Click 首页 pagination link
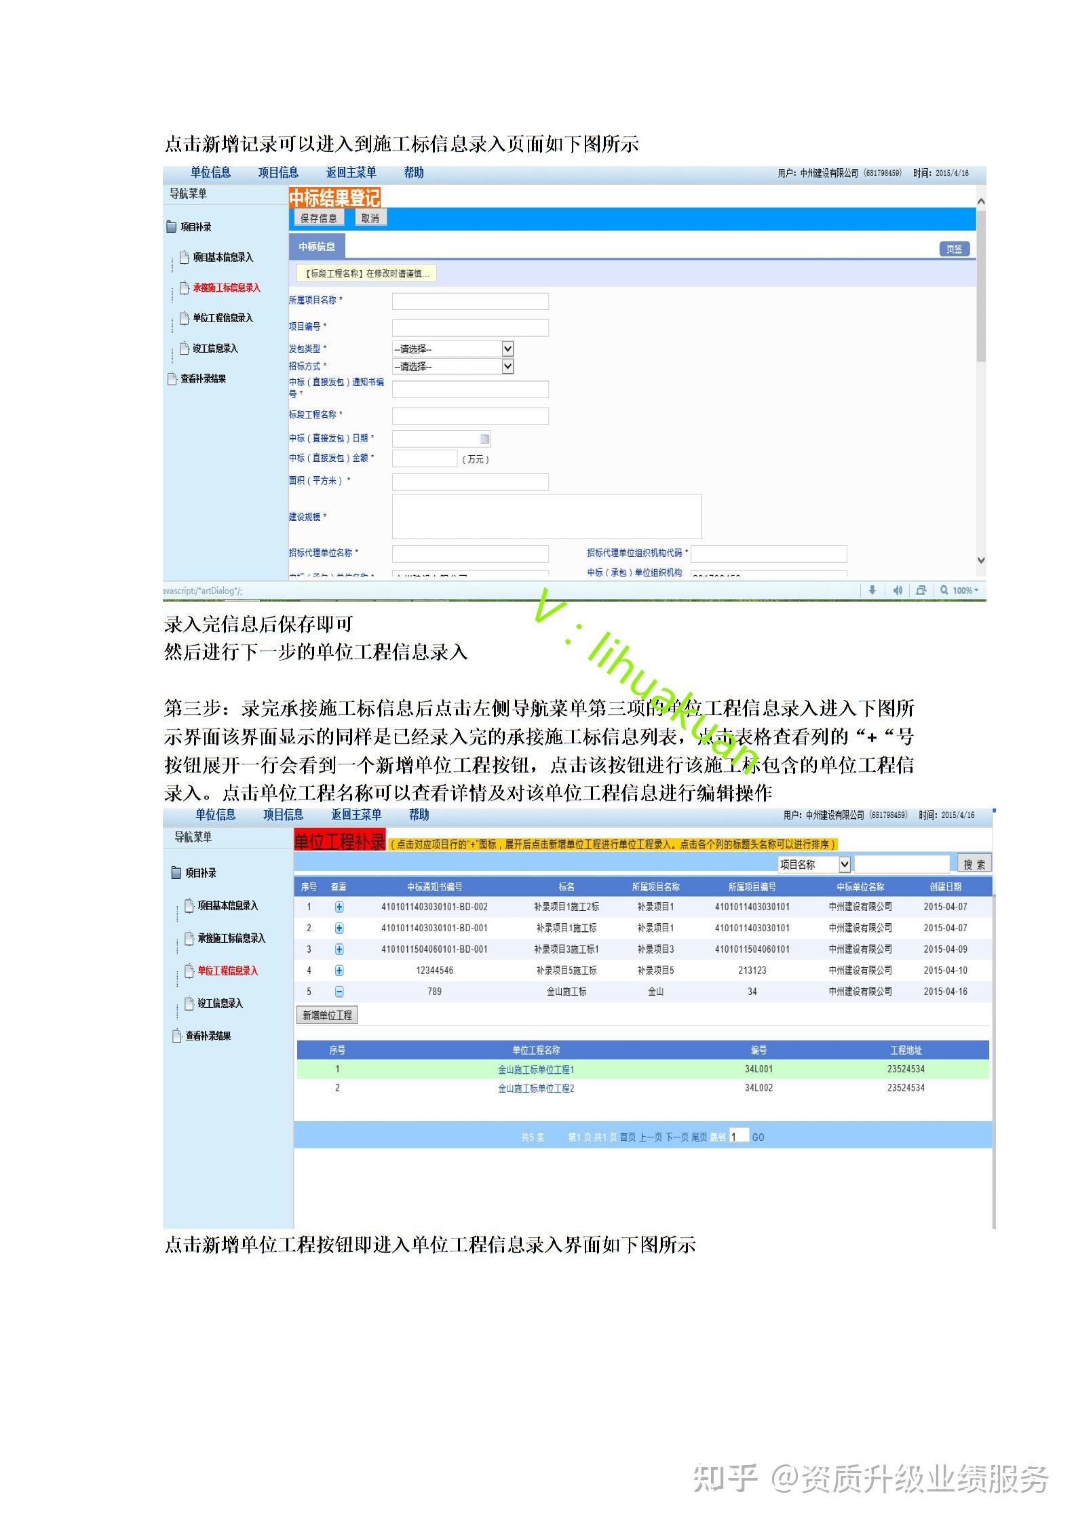The image size is (1076, 1522). click(x=628, y=1137)
